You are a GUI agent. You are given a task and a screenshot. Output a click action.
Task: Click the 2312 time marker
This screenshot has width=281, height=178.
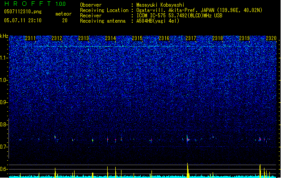pos(57,38)
